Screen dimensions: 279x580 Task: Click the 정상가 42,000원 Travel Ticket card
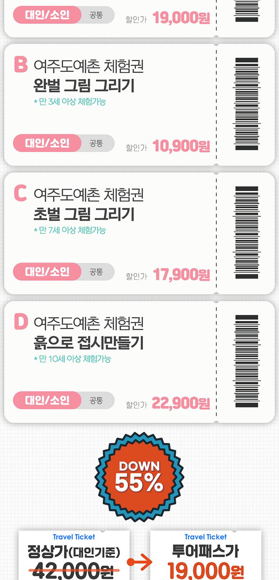[x=74, y=556]
